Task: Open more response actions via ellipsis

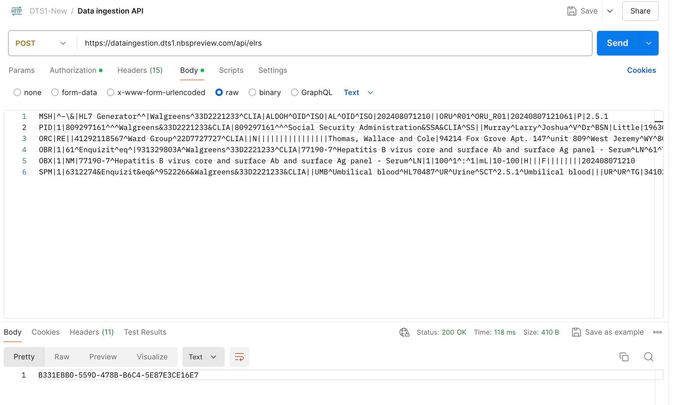Action: [658, 332]
